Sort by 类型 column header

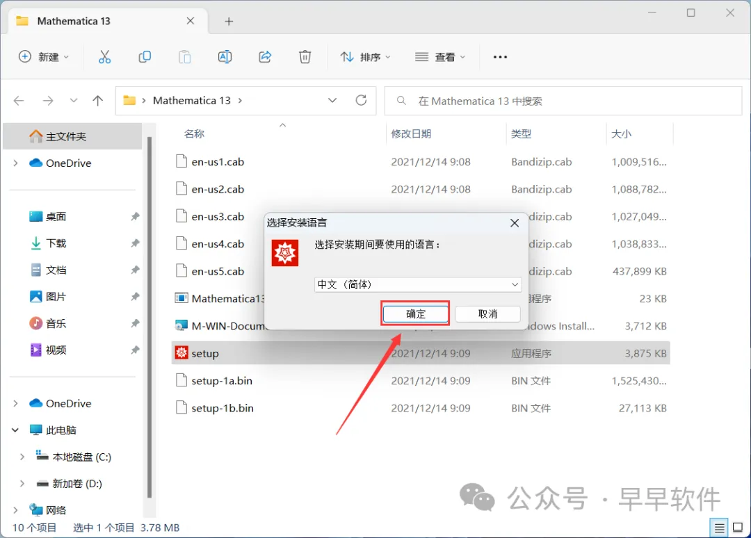click(x=521, y=133)
